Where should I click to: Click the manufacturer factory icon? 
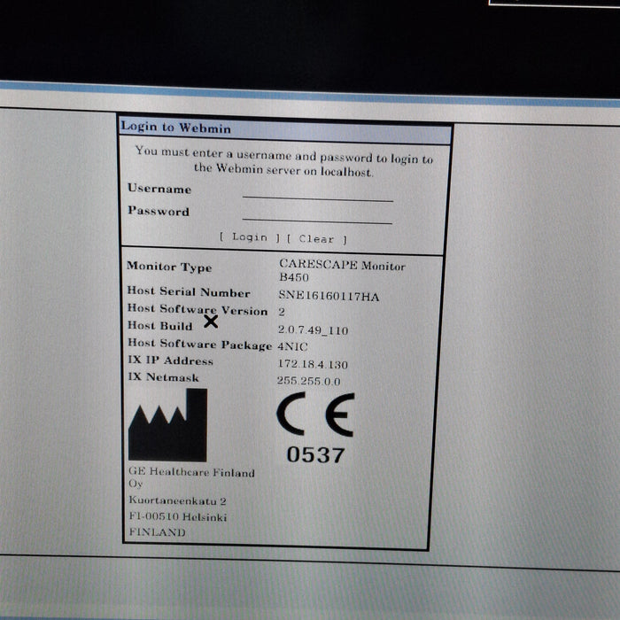(x=167, y=425)
